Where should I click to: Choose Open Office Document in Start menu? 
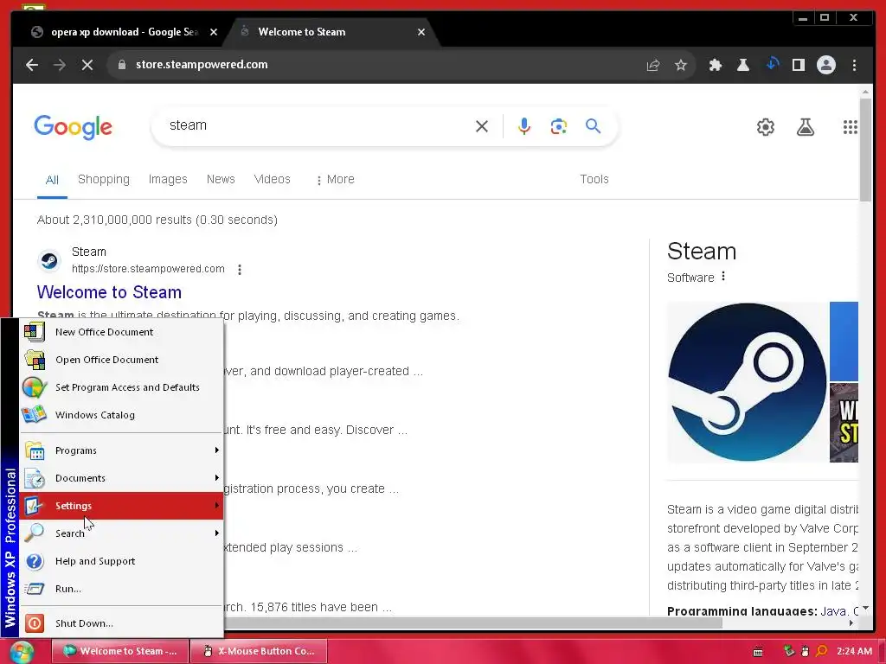(x=122, y=360)
